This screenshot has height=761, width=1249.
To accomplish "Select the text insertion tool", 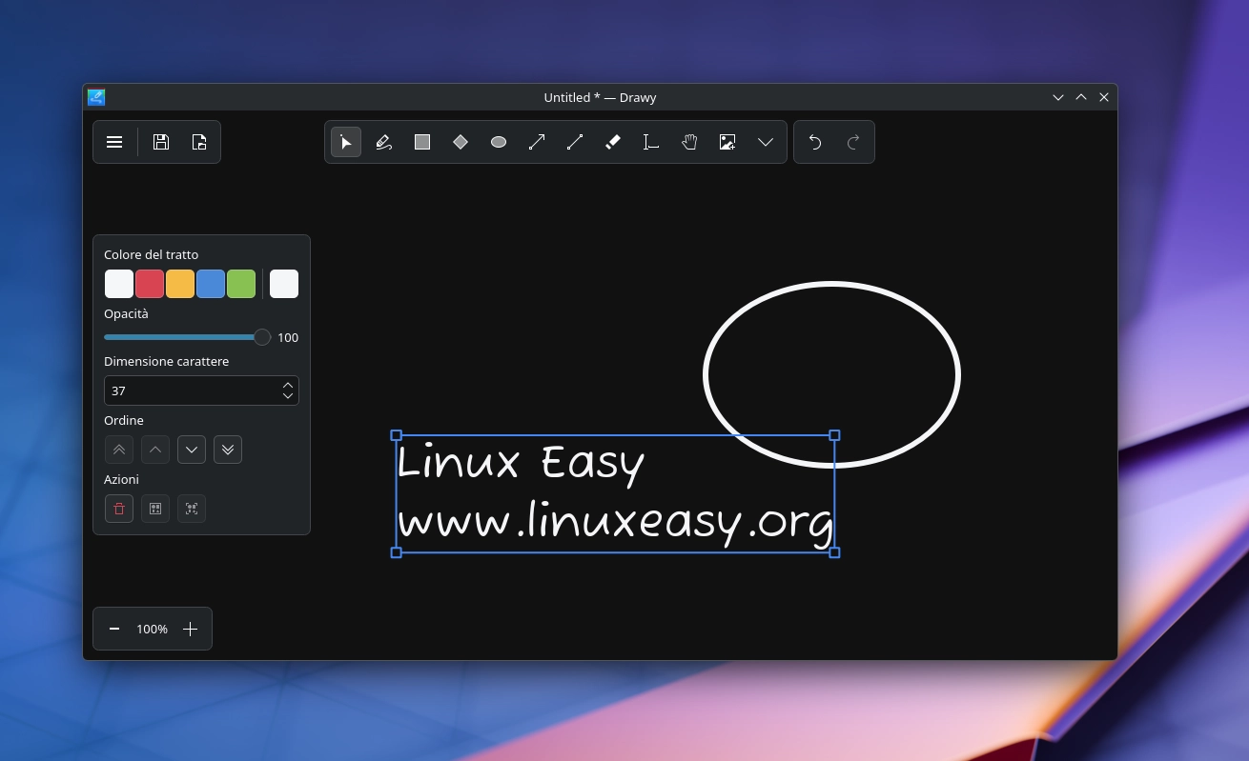I will pyautogui.click(x=651, y=142).
